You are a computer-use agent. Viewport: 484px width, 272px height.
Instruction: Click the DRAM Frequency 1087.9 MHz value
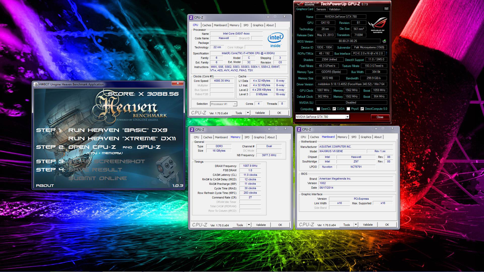click(x=250, y=166)
